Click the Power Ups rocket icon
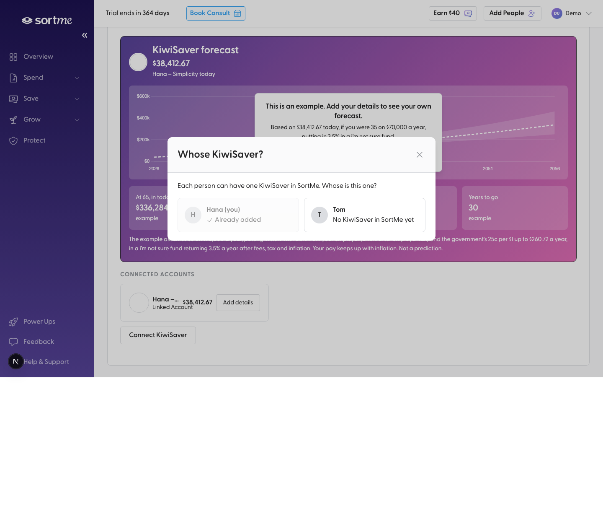603x532 pixels. pos(13,322)
